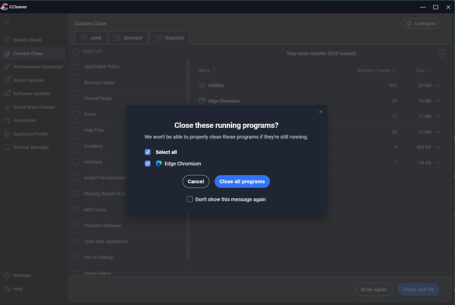Uncheck the Edge Chromium checkbox in the dialog
Viewport: 455px width, 305px height.
point(148,163)
